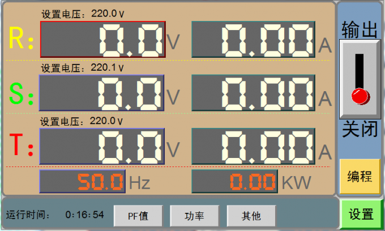Select the T phase voltage display
Viewport: 385px width, 231px height.
tap(102, 146)
